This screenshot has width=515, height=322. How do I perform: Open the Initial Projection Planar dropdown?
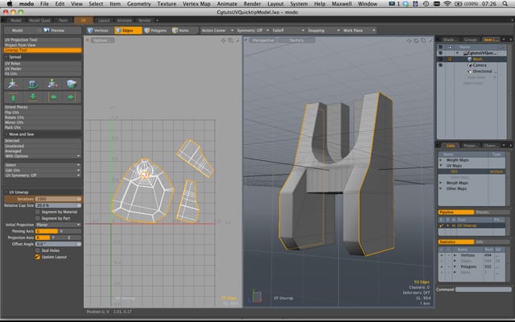pyautogui.click(x=58, y=225)
